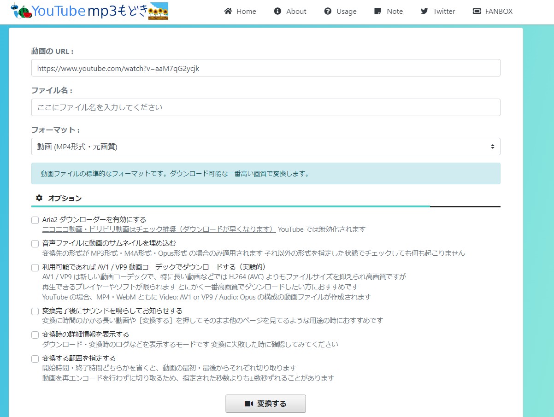Image resolution: width=554 pixels, height=417 pixels.
Task: Check 音声ファイルに動画のサムネイルを埋め込む
Action: click(x=35, y=243)
